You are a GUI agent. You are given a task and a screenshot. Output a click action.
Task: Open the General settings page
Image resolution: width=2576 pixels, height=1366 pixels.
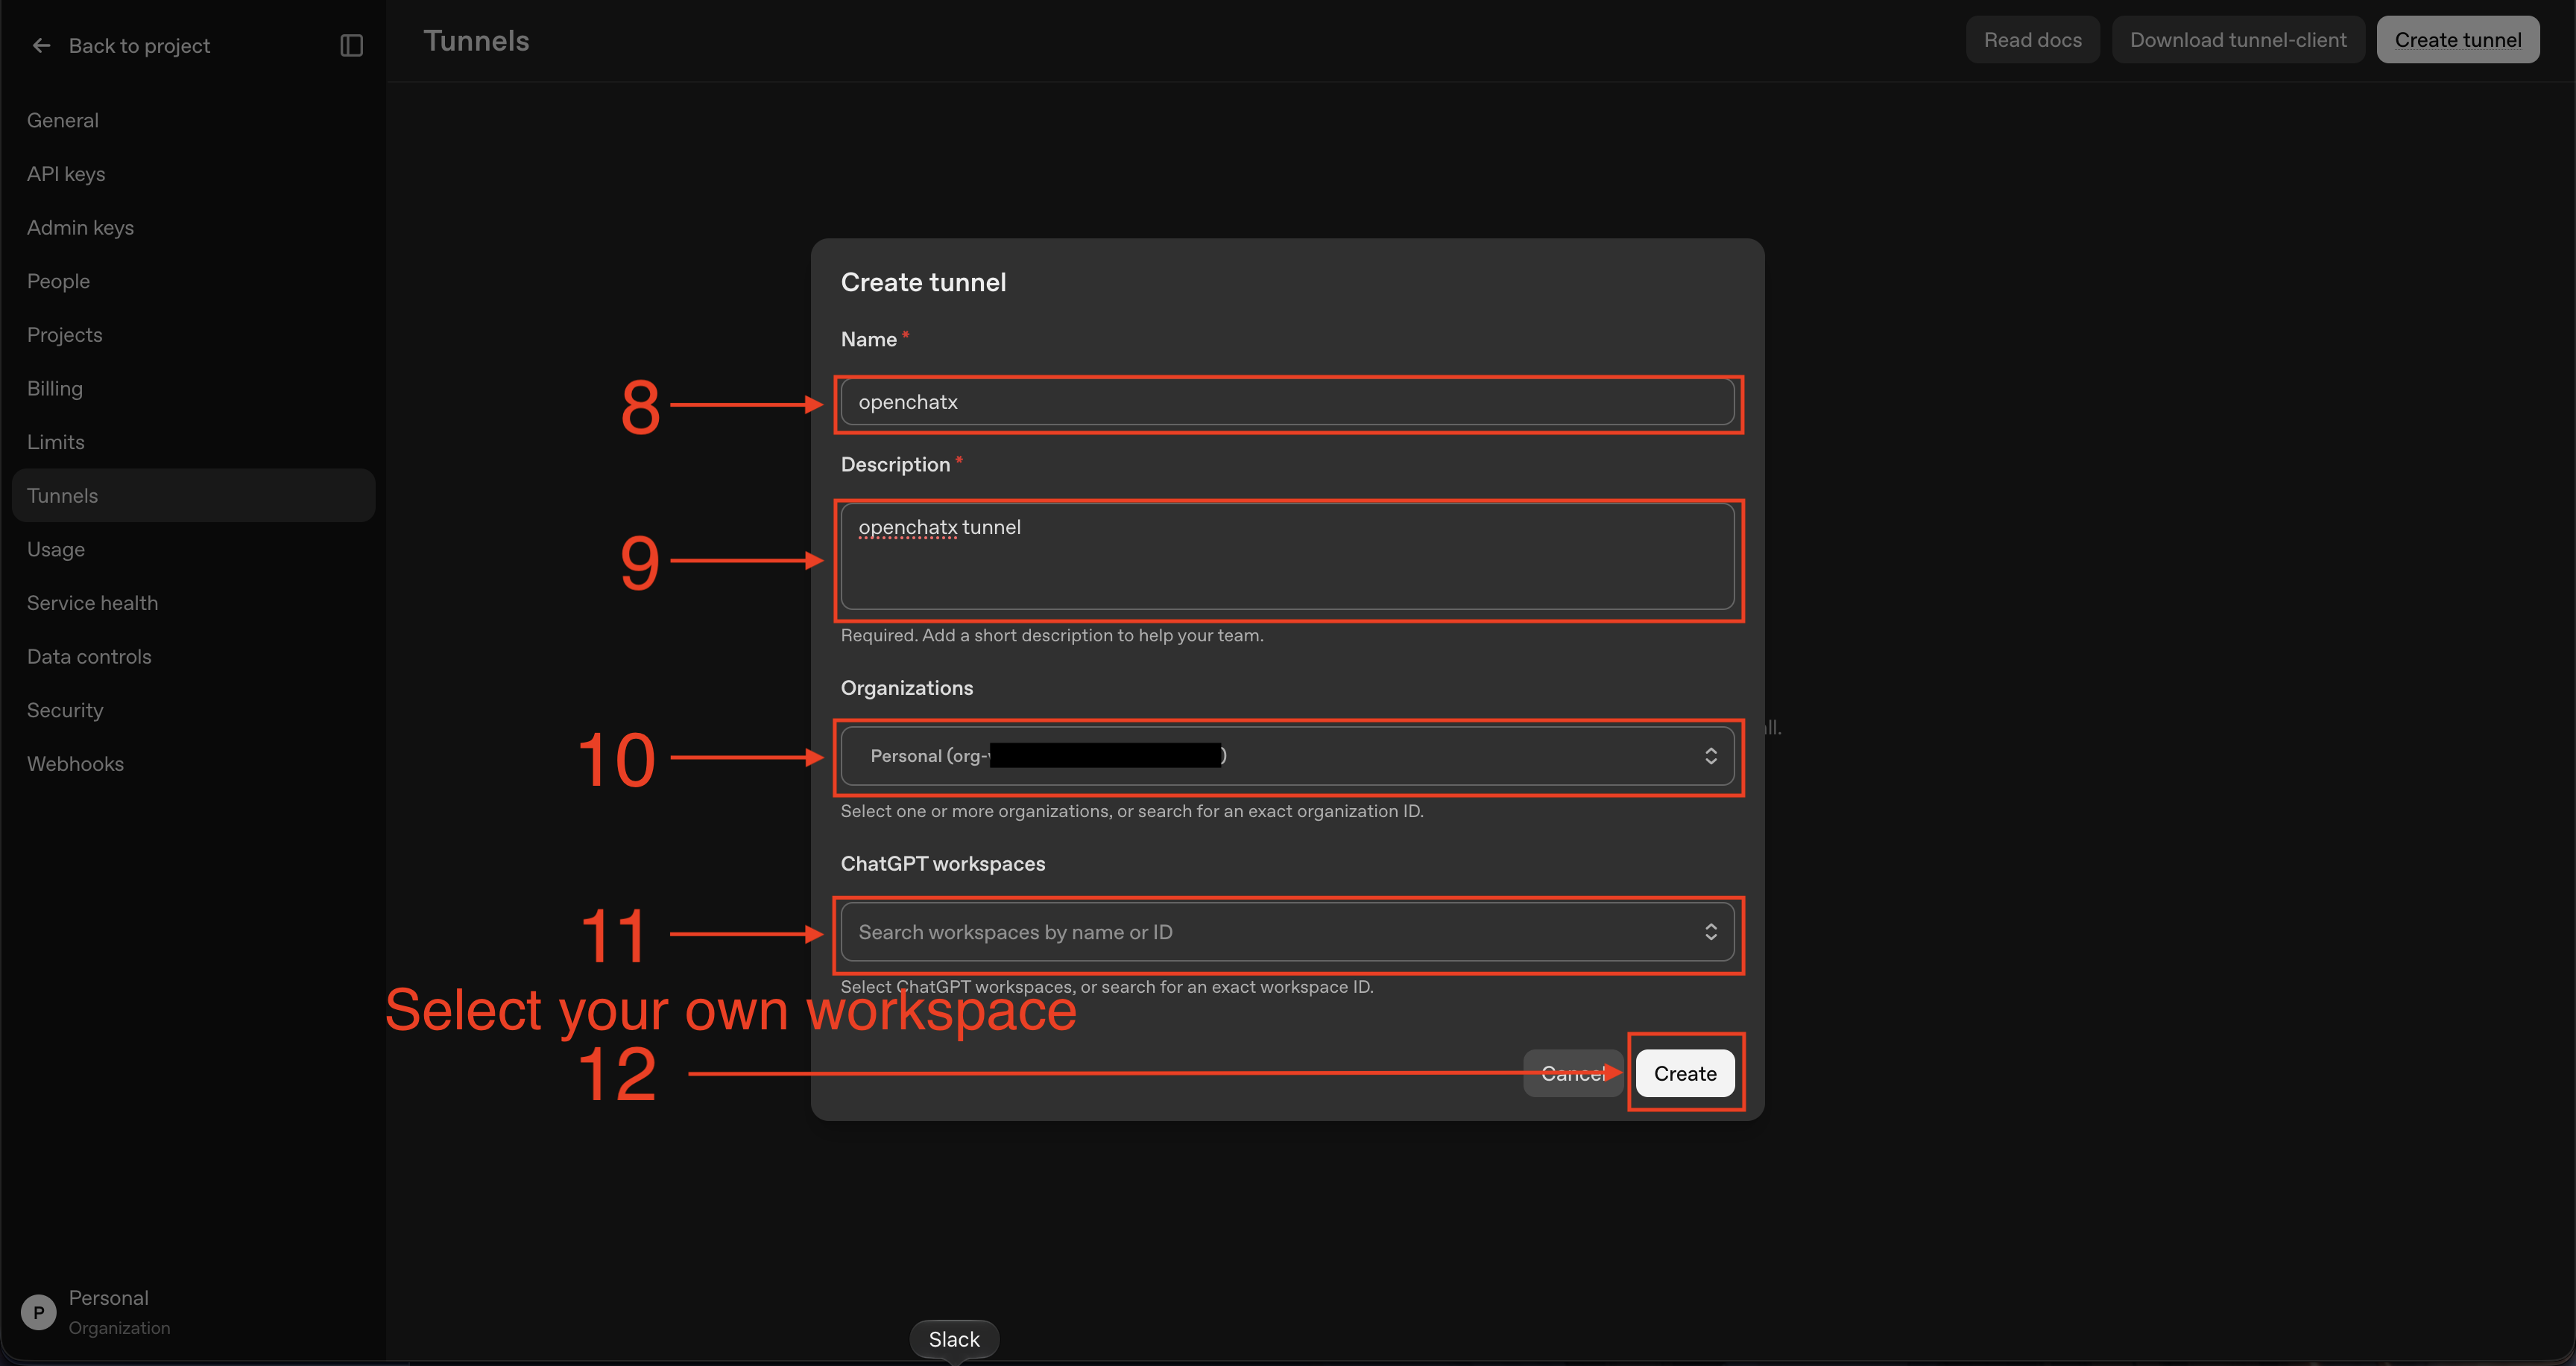(x=63, y=120)
